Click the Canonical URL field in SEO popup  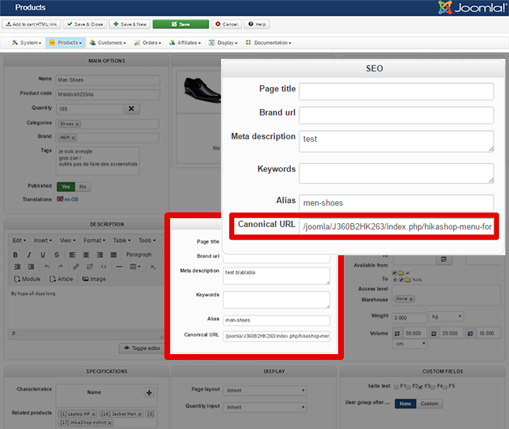pyautogui.click(x=397, y=226)
